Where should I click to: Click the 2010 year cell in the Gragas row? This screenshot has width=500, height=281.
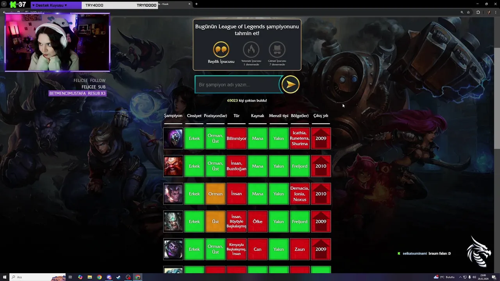321,166
